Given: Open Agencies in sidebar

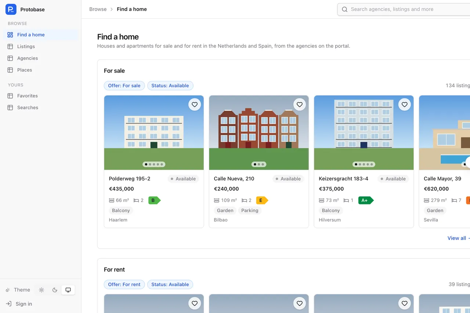Looking at the screenshot, I should 40,58.
